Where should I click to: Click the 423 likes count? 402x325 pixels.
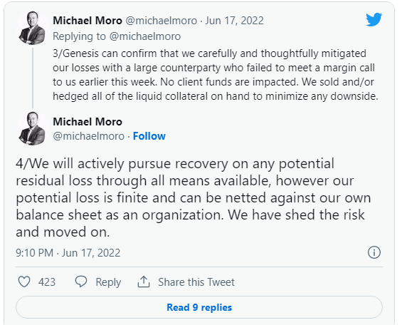click(47, 282)
